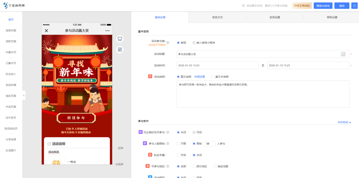Open 抽奖页面 in left sidebar
This screenshot has width=359, height=178.
pos(11,96)
